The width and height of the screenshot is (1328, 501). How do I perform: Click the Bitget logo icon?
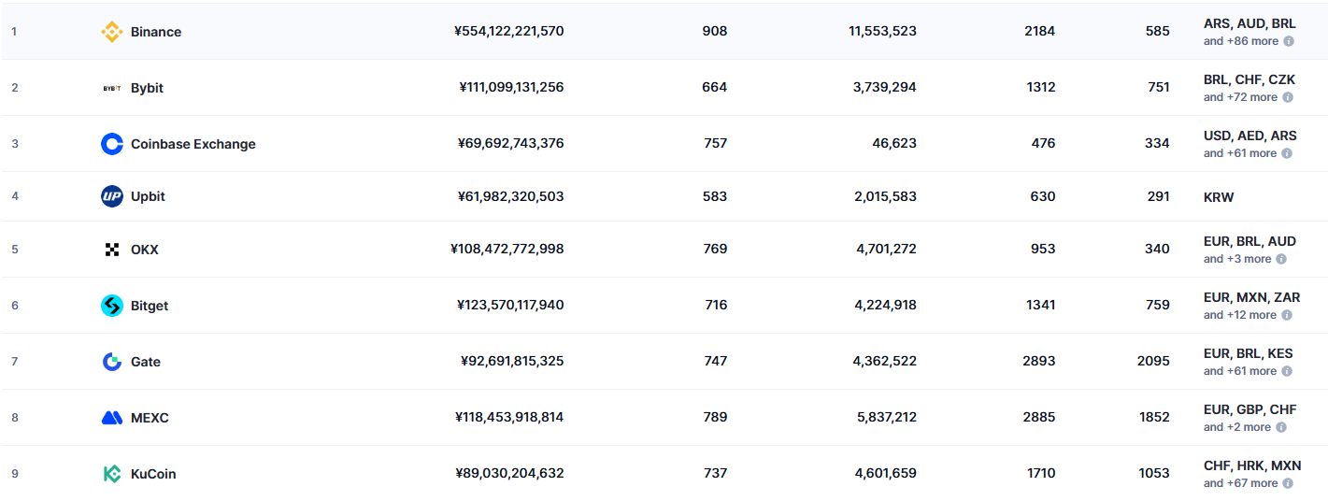coord(111,306)
